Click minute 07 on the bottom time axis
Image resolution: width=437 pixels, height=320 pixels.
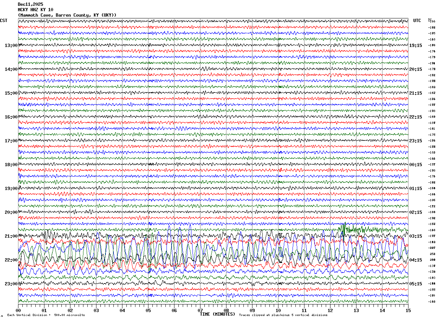coord(200,310)
